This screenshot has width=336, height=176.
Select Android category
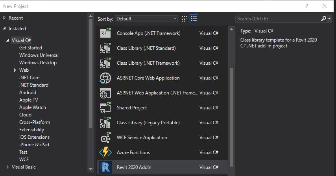28,93
